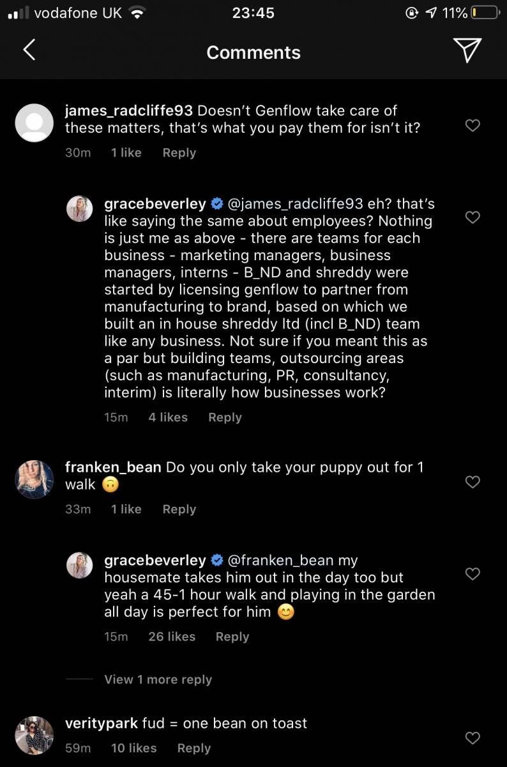Heart veritypark's bean on toast comment
This screenshot has width=507, height=767.
coord(473,738)
